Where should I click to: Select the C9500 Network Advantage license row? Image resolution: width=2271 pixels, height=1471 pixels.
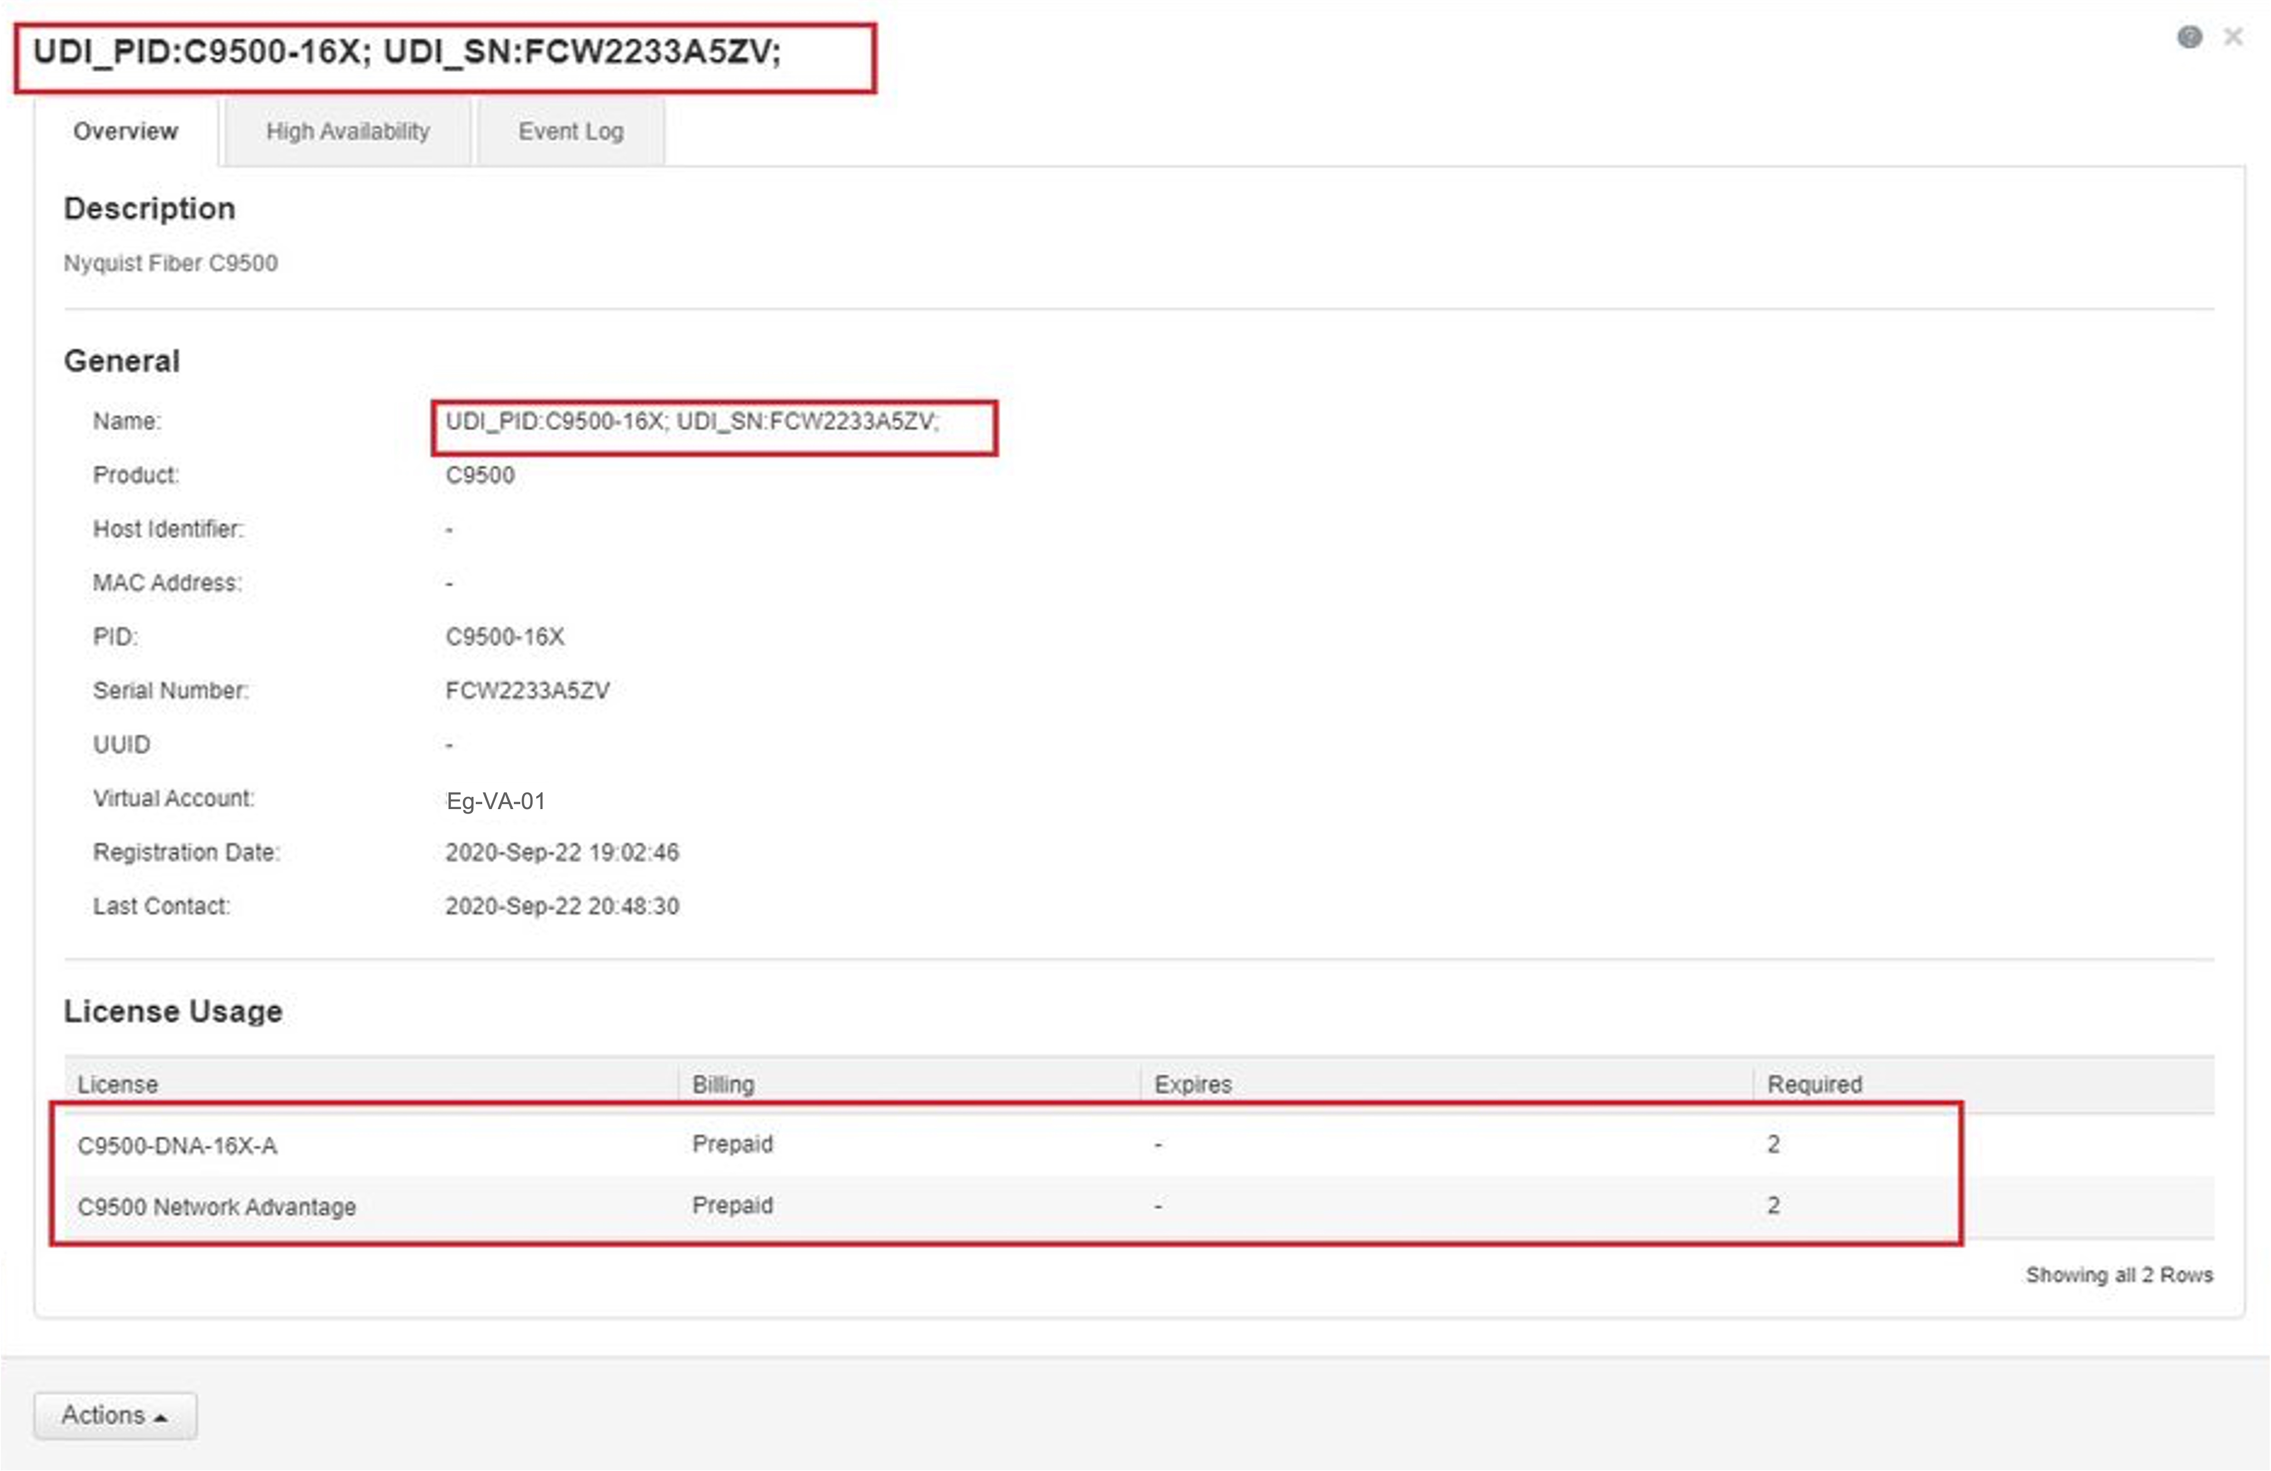point(217,1207)
